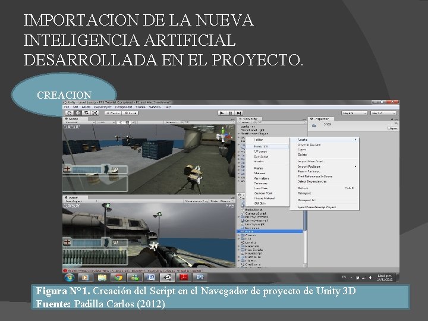Select the Move (translate) tool
Image resolution: width=428 pixels, height=321 pixels.
[77, 113]
